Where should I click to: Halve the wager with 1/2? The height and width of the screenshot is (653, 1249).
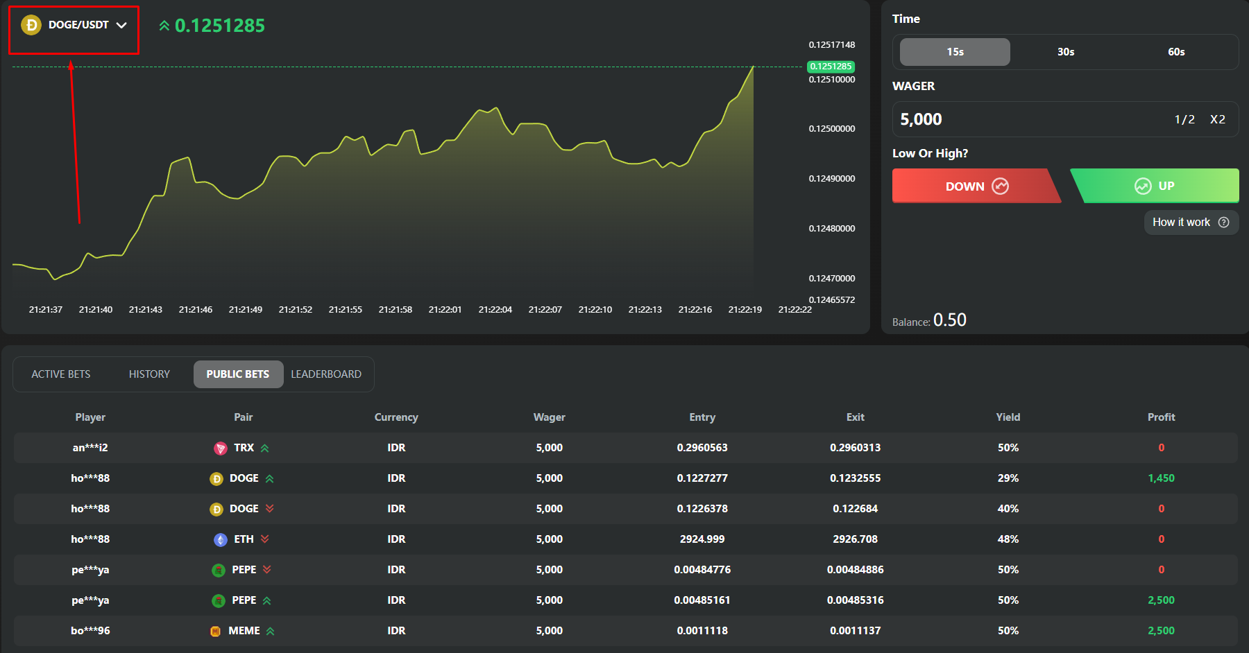[x=1184, y=119]
